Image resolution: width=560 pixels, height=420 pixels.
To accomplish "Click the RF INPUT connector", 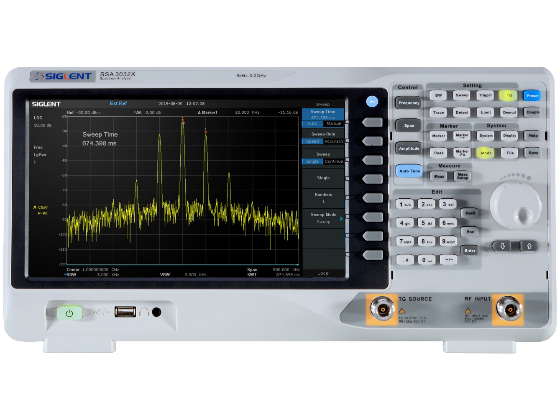I will [x=509, y=310].
